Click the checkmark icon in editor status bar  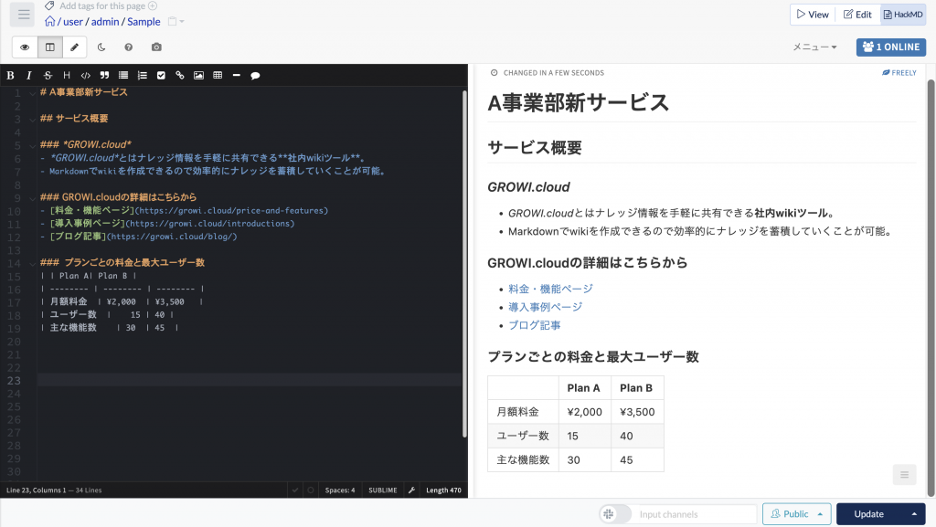tap(295, 490)
